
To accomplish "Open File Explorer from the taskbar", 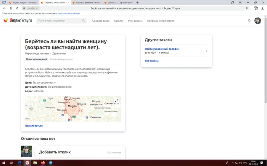I will click(35, 163).
